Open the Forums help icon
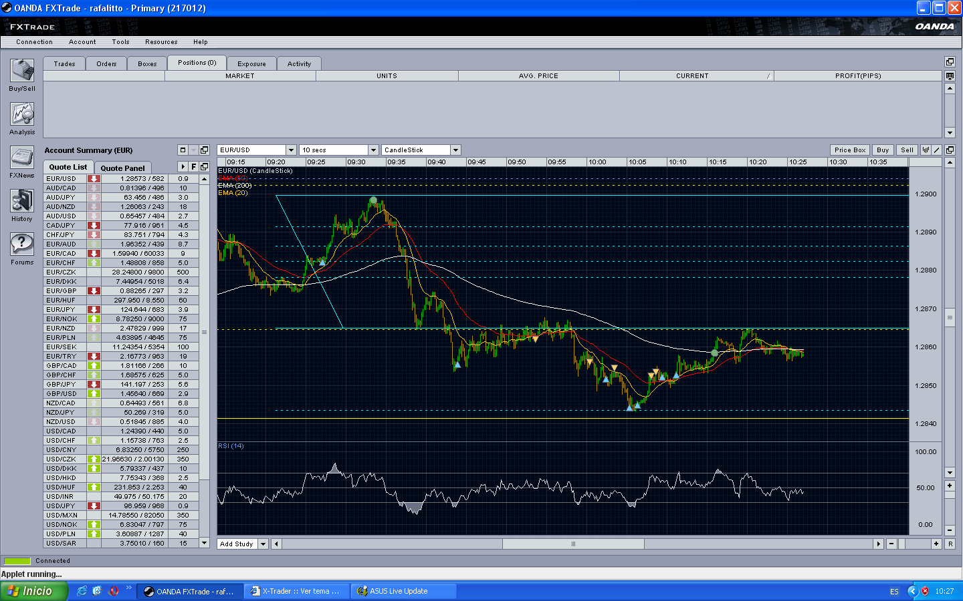Image resolution: width=963 pixels, height=601 pixels. point(22,244)
